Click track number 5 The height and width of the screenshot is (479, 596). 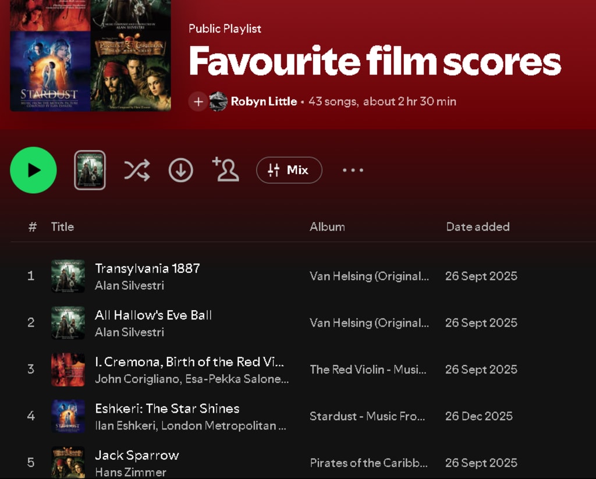[31, 463]
